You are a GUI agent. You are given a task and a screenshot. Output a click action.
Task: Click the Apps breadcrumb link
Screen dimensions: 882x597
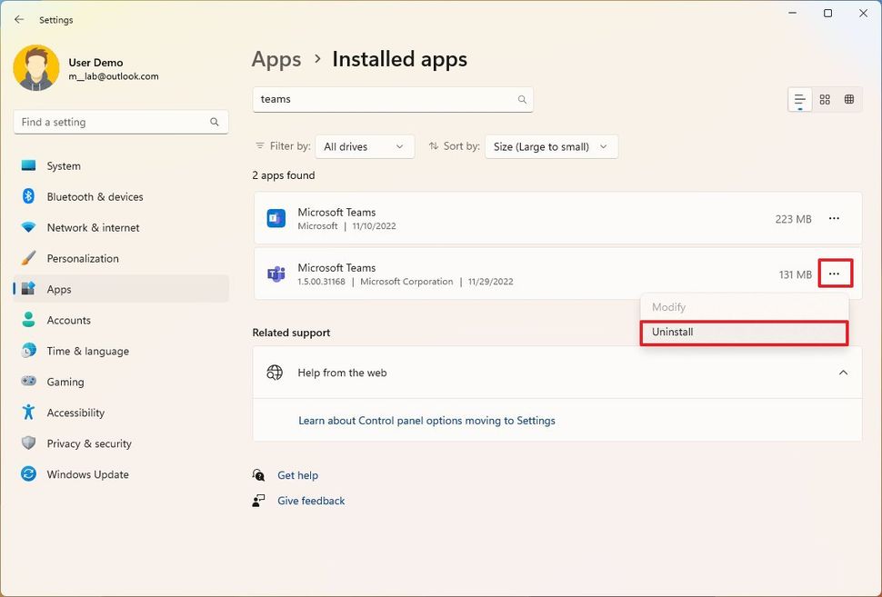click(276, 59)
